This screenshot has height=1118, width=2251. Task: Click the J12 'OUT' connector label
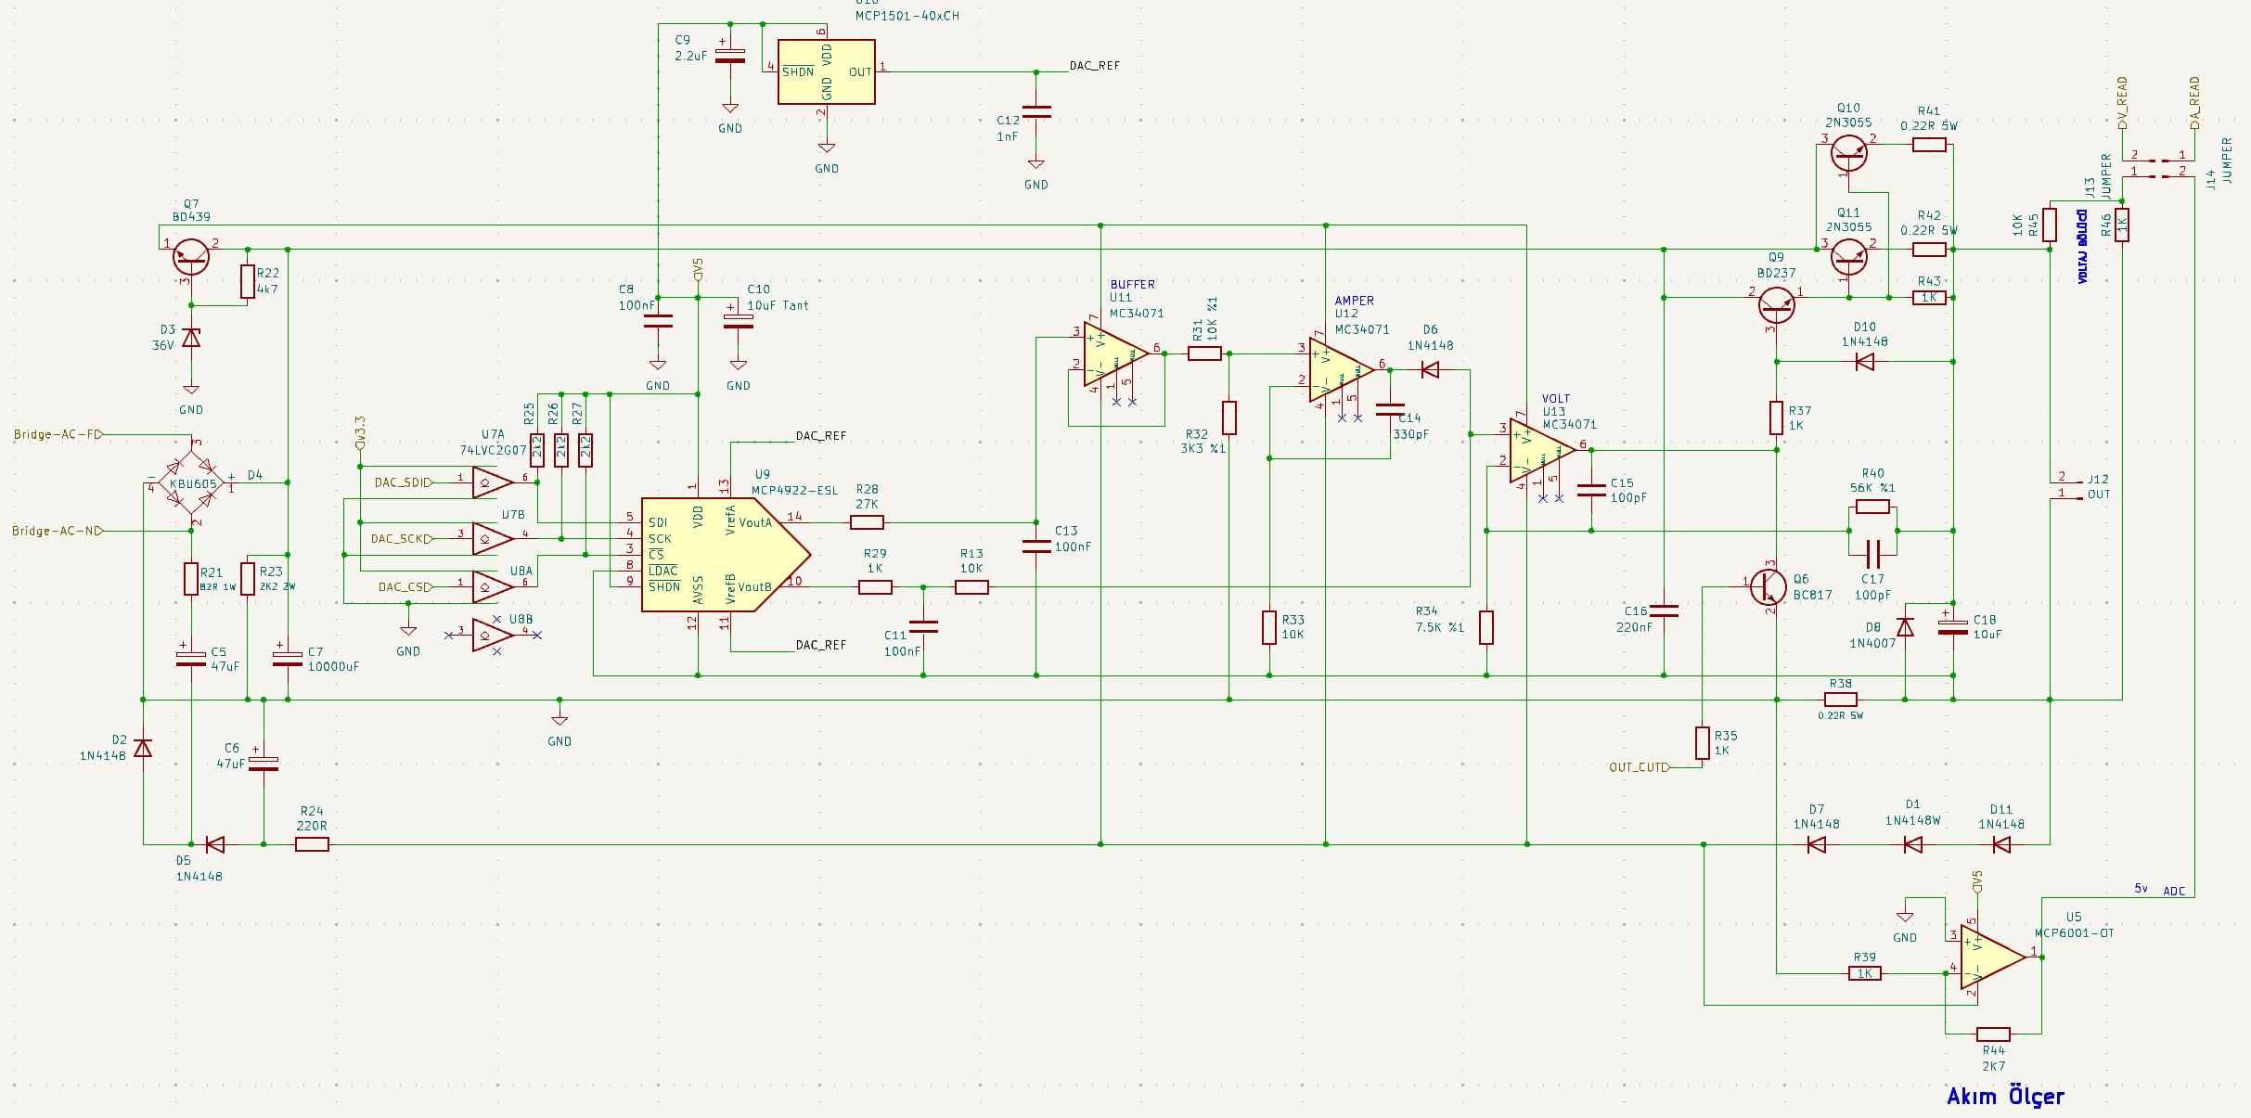coord(2099,495)
